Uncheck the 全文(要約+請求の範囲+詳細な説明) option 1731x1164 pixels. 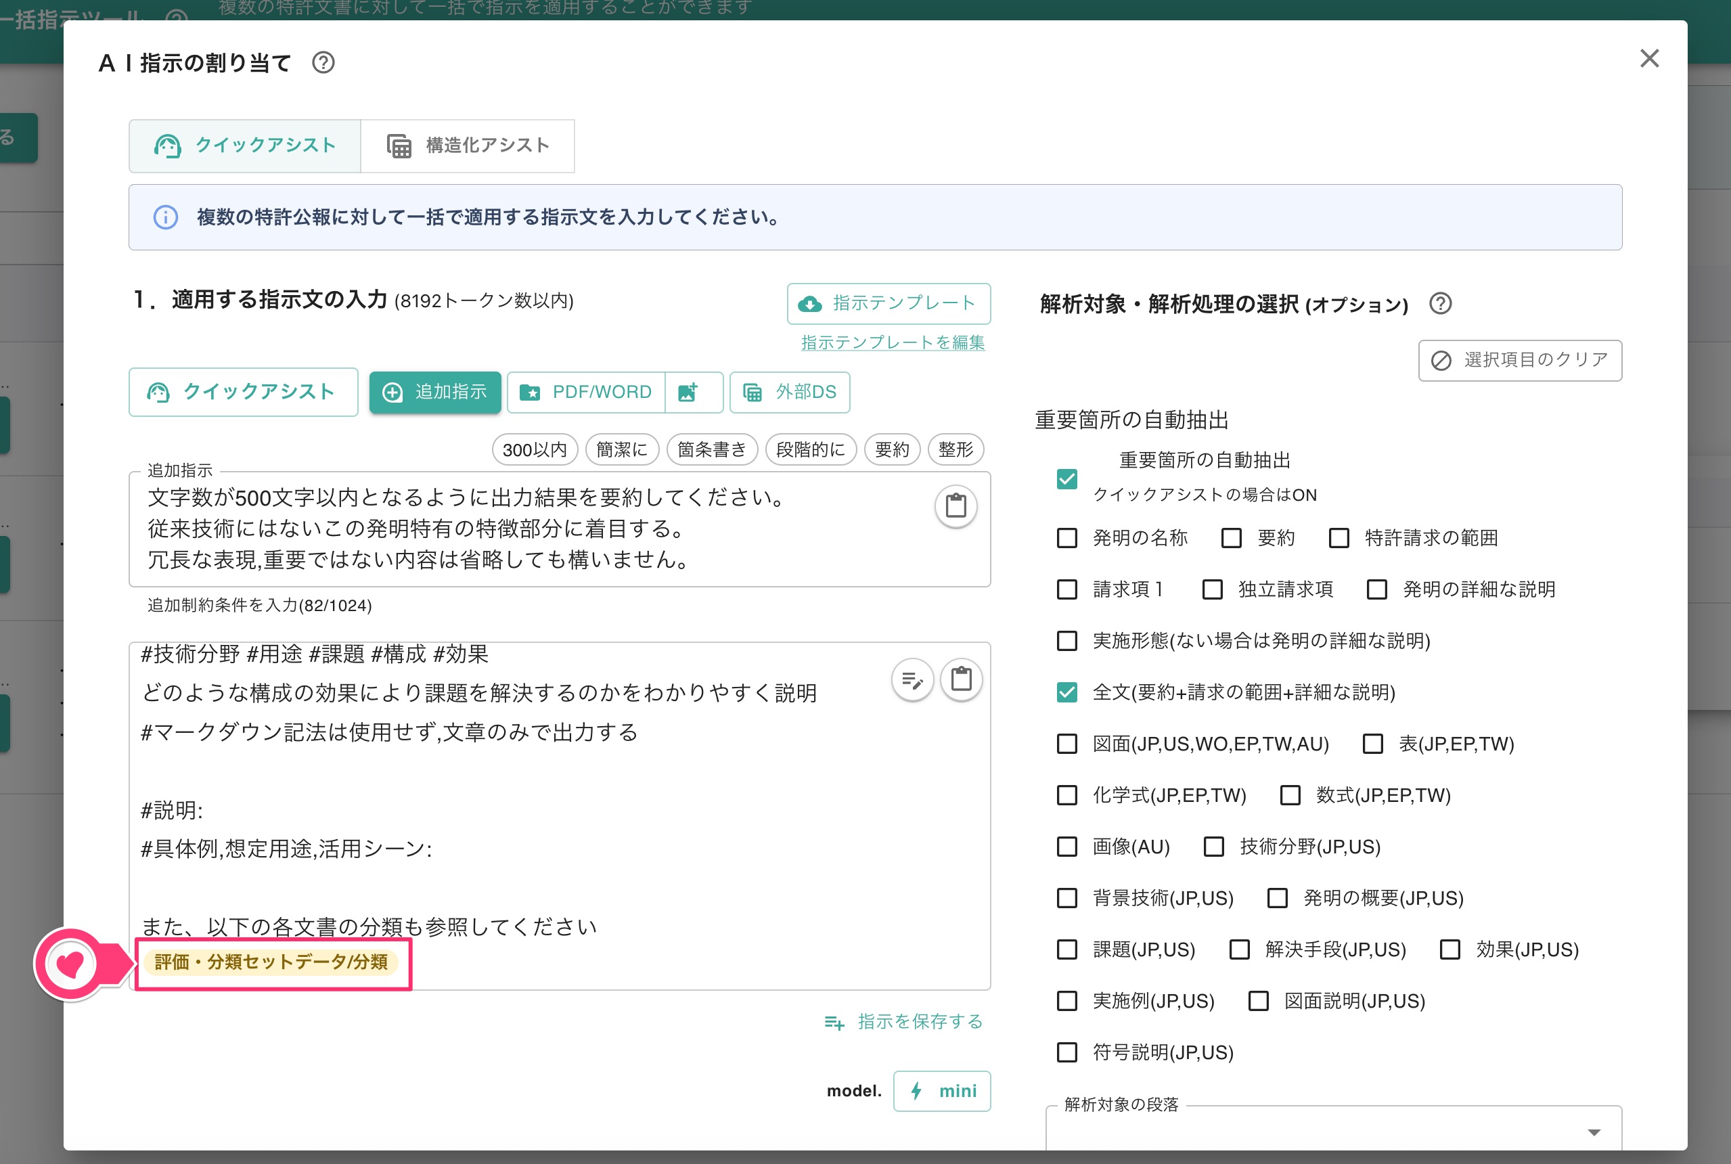[1066, 692]
